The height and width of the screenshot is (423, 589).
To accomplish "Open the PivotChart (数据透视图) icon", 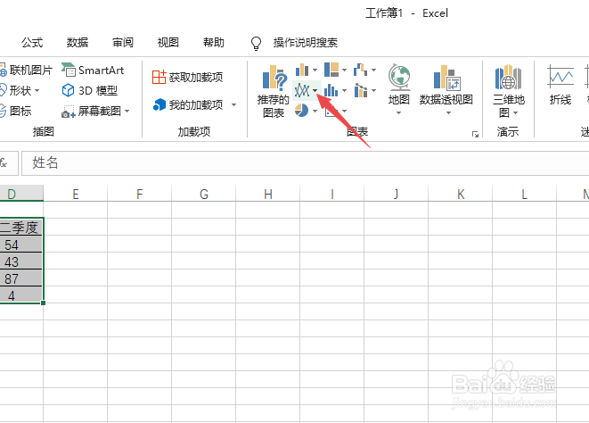I will [x=446, y=78].
